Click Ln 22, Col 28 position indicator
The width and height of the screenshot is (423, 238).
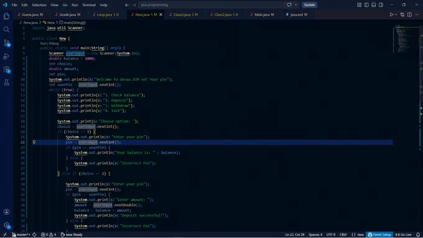[295, 235]
